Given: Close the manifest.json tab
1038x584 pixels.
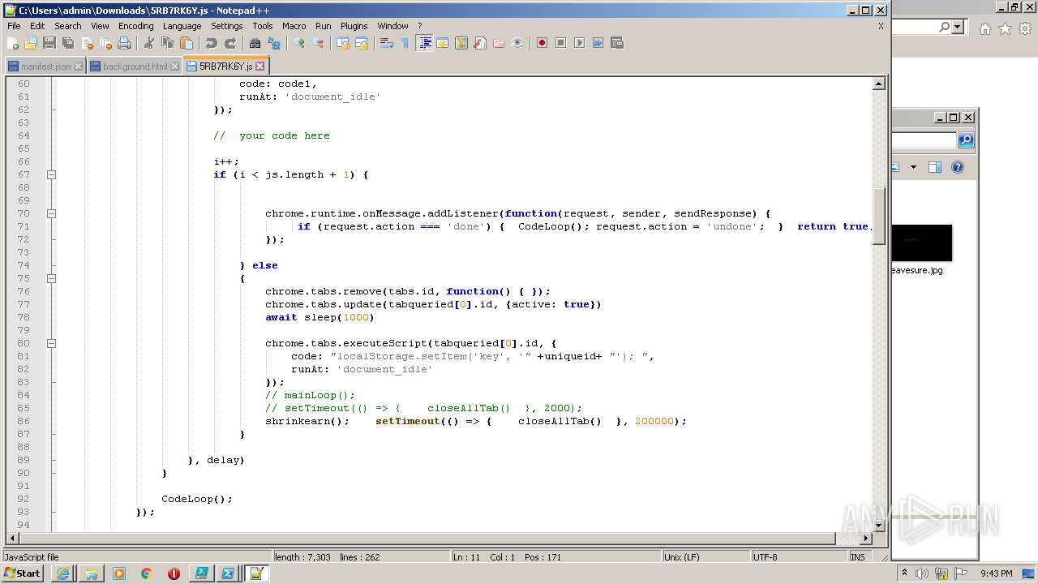Looking at the screenshot, I should pyautogui.click(x=78, y=67).
